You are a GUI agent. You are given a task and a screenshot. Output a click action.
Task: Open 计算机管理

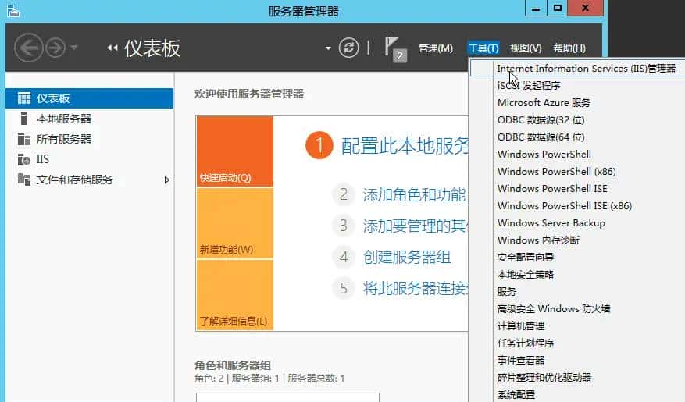coord(521,326)
